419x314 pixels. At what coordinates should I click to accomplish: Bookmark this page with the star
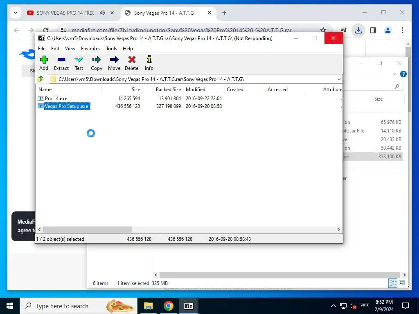pos(323,30)
